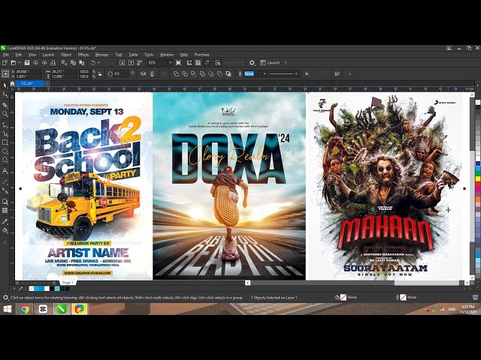Select the Interactive Fill tool
The width and height of the screenshot is (481, 360).
tap(5, 230)
